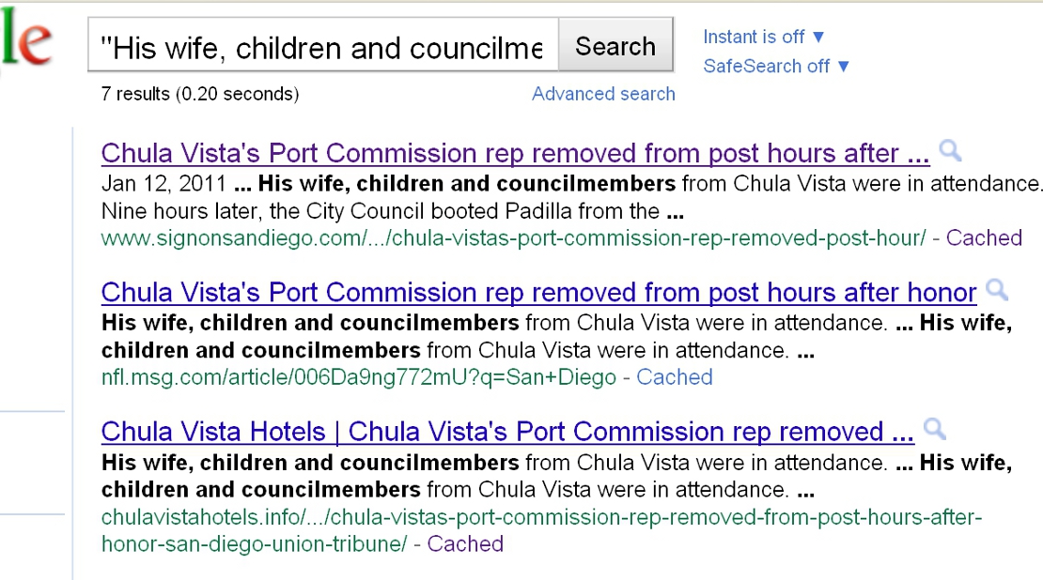The image size is (1043, 580).
Task: View Cached version of the first result
Action: 984,237
